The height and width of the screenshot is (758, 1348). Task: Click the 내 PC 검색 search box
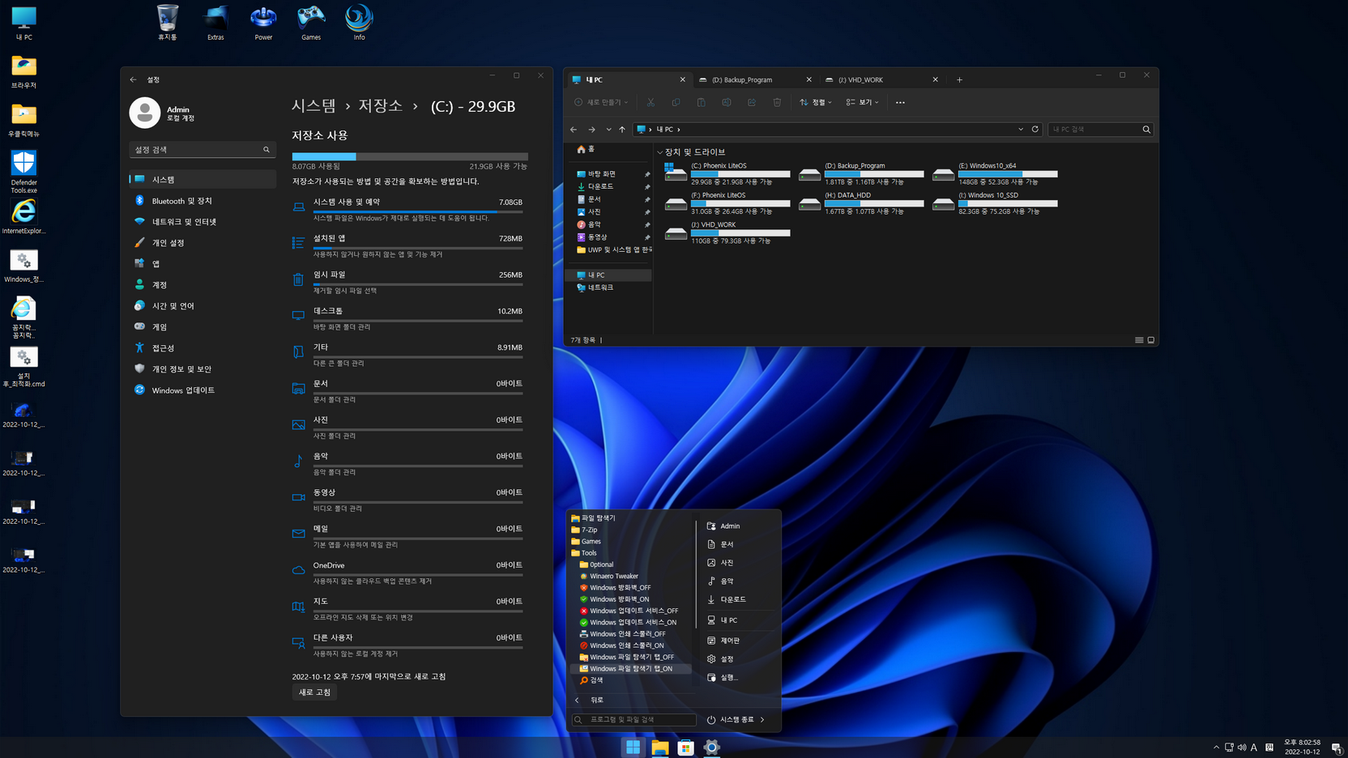[1100, 130]
